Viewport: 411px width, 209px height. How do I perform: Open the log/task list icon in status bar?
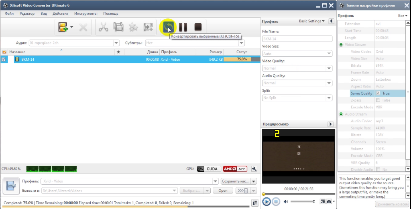[254, 203]
